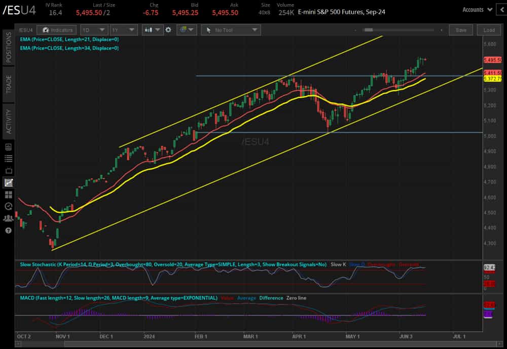
Task: Click the chart settings gear icon
Action: click(167, 30)
